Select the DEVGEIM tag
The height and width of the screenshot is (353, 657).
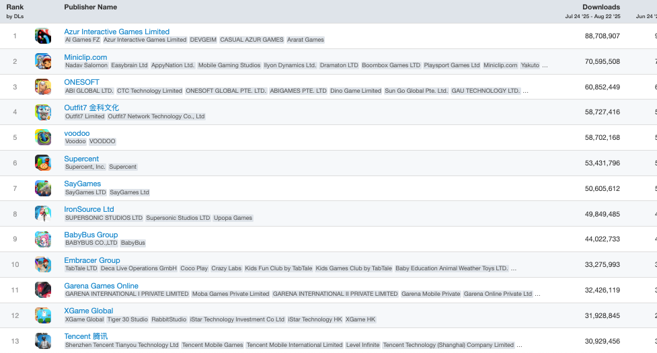pyautogui.click(x=203, y=40)
